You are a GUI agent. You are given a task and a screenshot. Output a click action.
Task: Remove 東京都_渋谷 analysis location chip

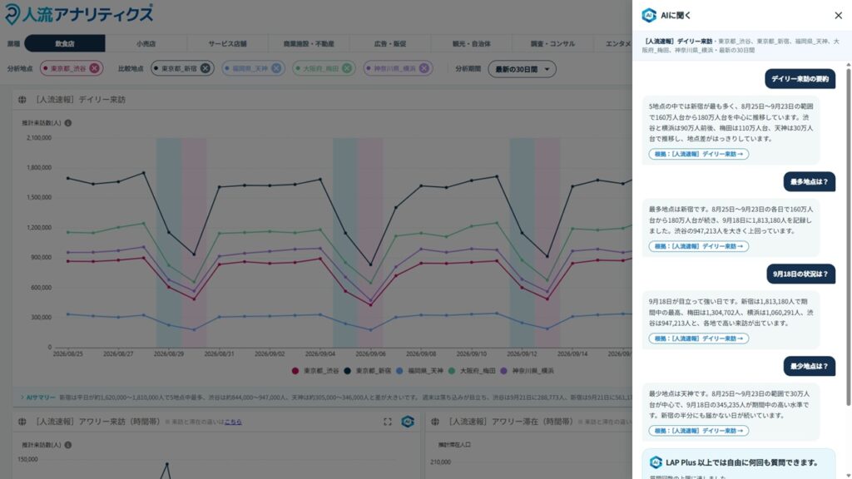click(95, 68)
